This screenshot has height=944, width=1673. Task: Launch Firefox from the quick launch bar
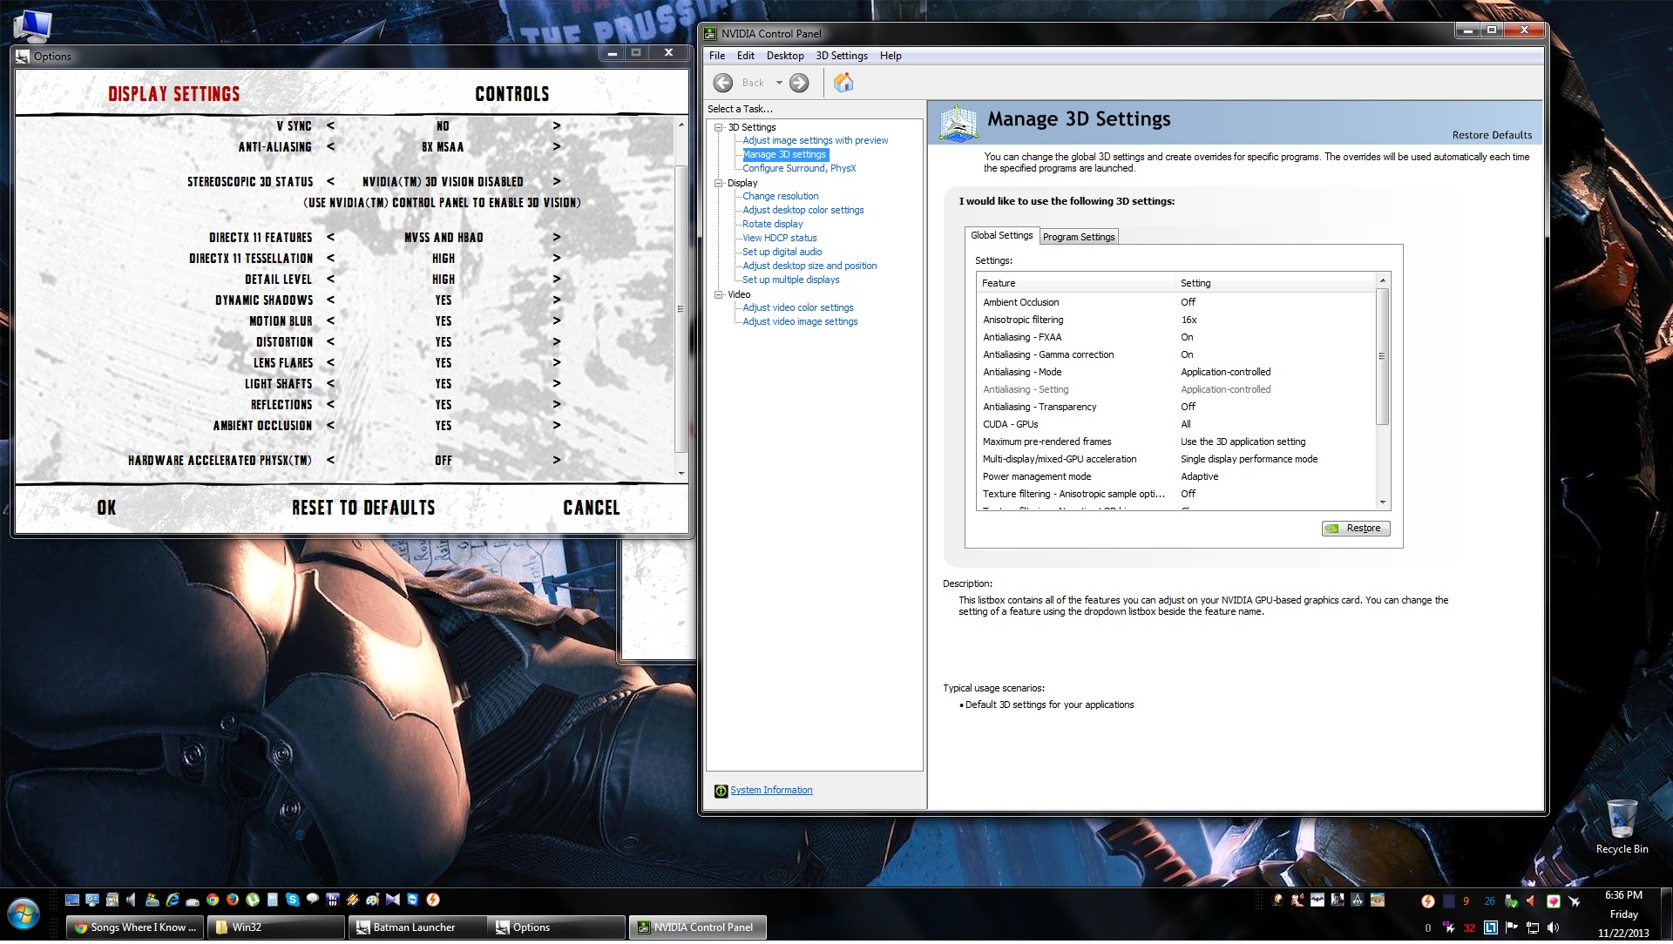click(x=233, y=900)
